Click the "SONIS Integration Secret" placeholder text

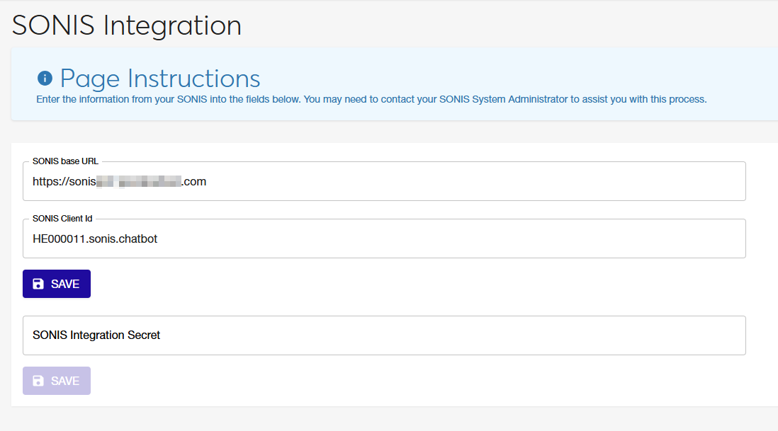tap(96, 335)
